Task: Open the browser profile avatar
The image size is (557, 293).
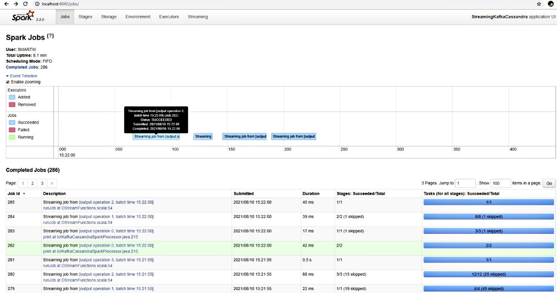Action: (551, 4)
